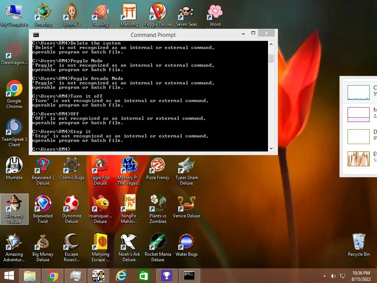Click the 'Peggle Arcade Mode' command line

(78, 78)
